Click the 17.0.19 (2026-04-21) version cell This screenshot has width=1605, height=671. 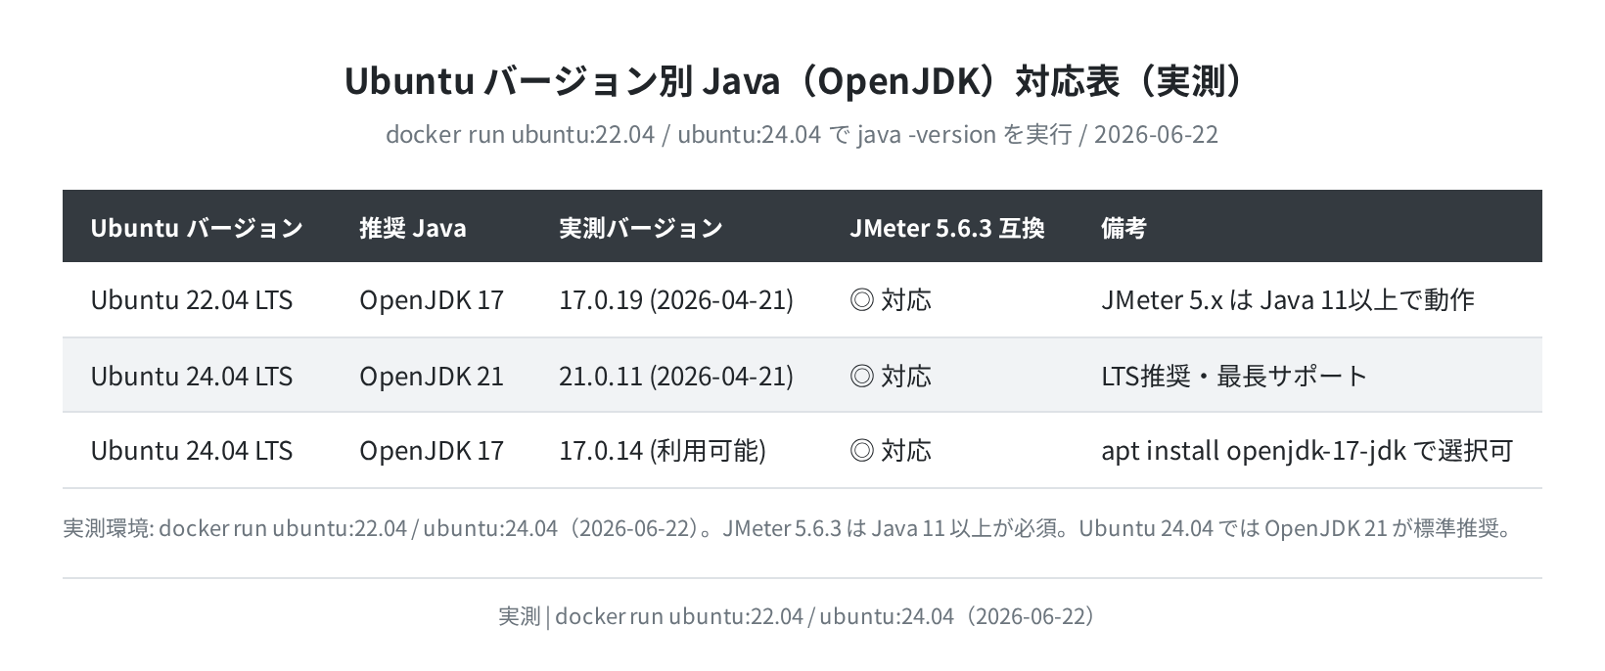675,299
